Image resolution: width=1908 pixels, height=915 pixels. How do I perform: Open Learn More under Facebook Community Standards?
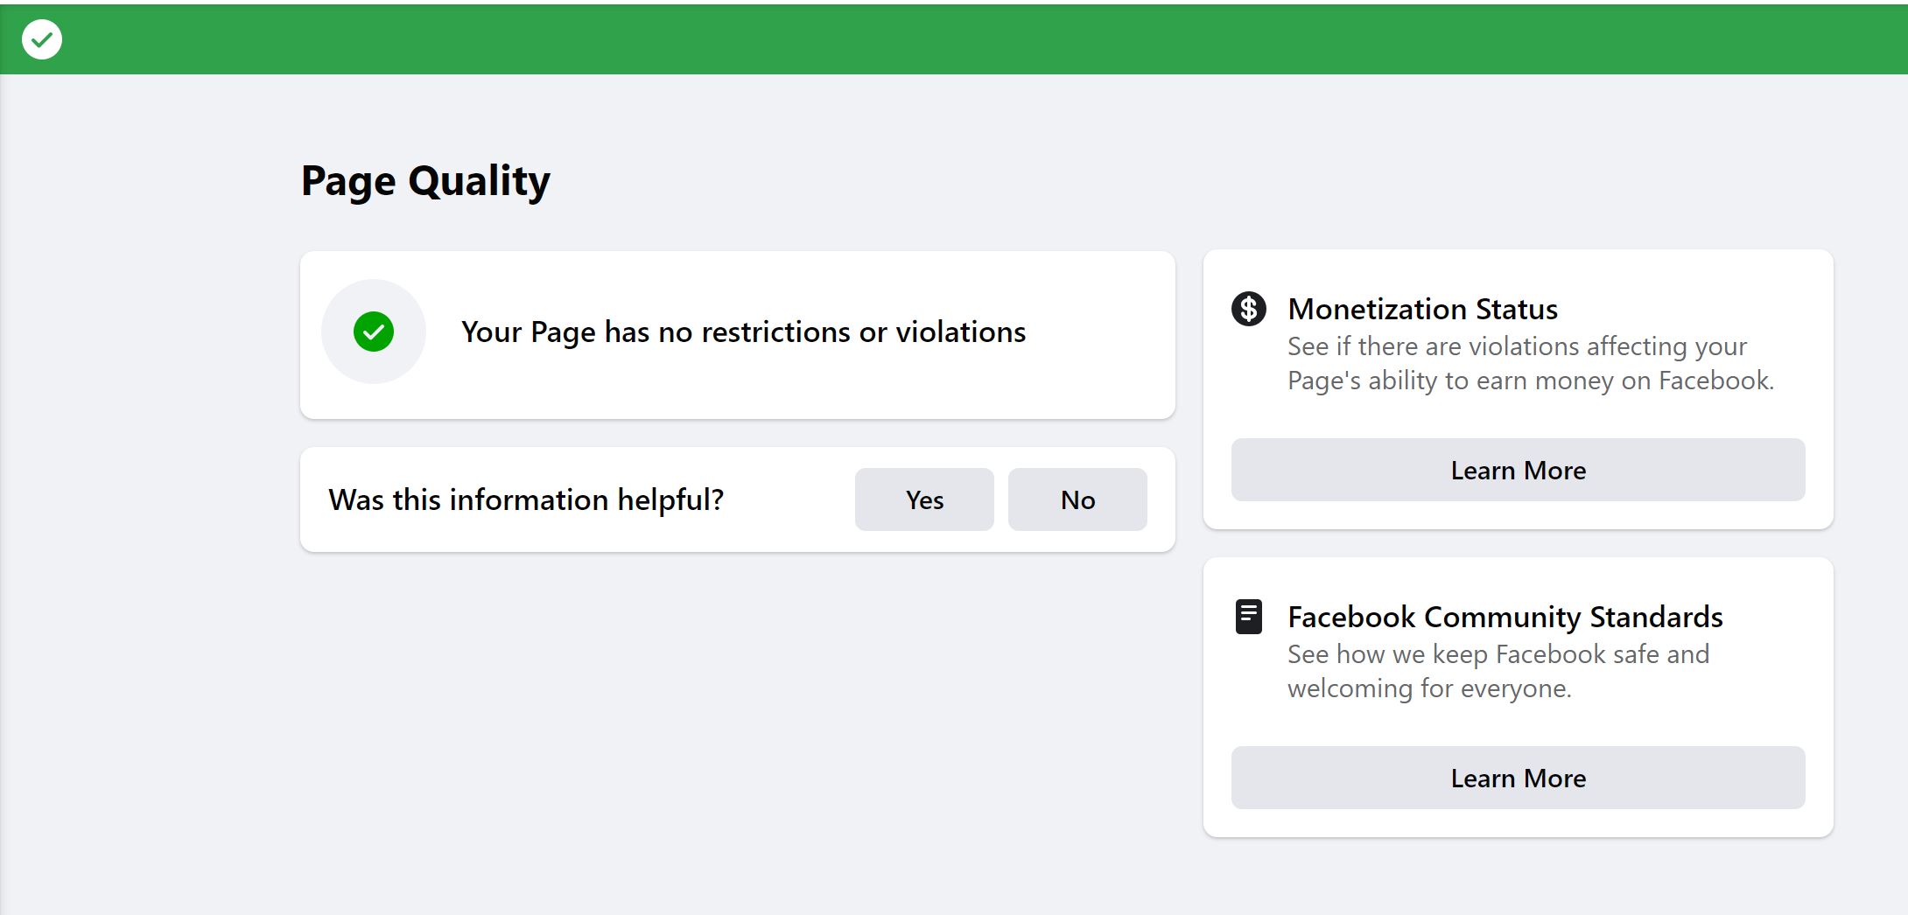tap(1518, 778)
